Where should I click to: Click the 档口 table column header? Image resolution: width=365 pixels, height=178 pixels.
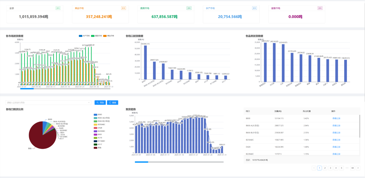pos(248,111)
